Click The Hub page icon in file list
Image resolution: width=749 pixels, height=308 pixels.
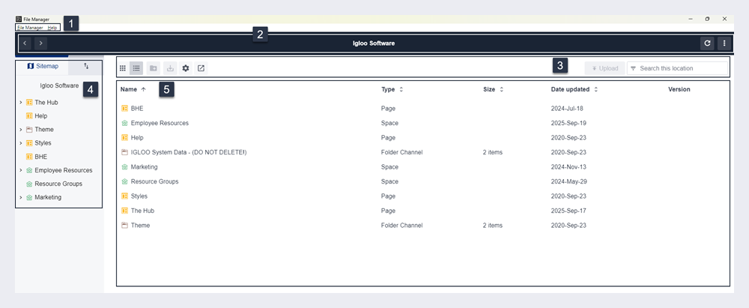[124, 211]
